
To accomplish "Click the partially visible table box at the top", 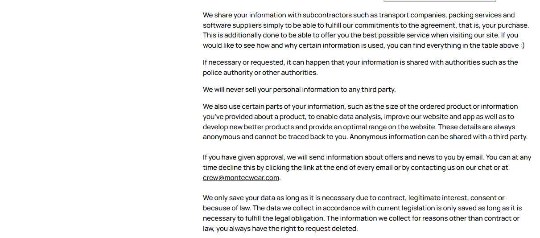I will pos(439,1).
